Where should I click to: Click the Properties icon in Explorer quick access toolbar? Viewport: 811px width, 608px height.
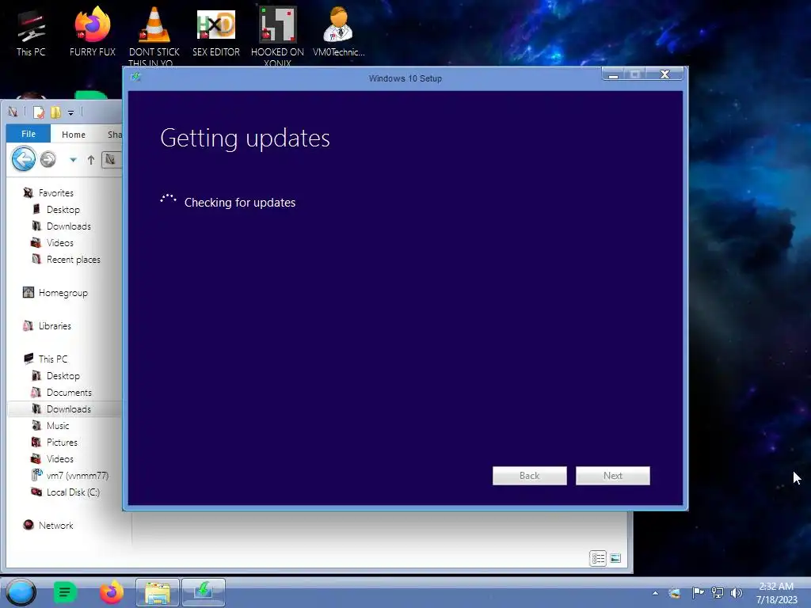click(38, 112)
